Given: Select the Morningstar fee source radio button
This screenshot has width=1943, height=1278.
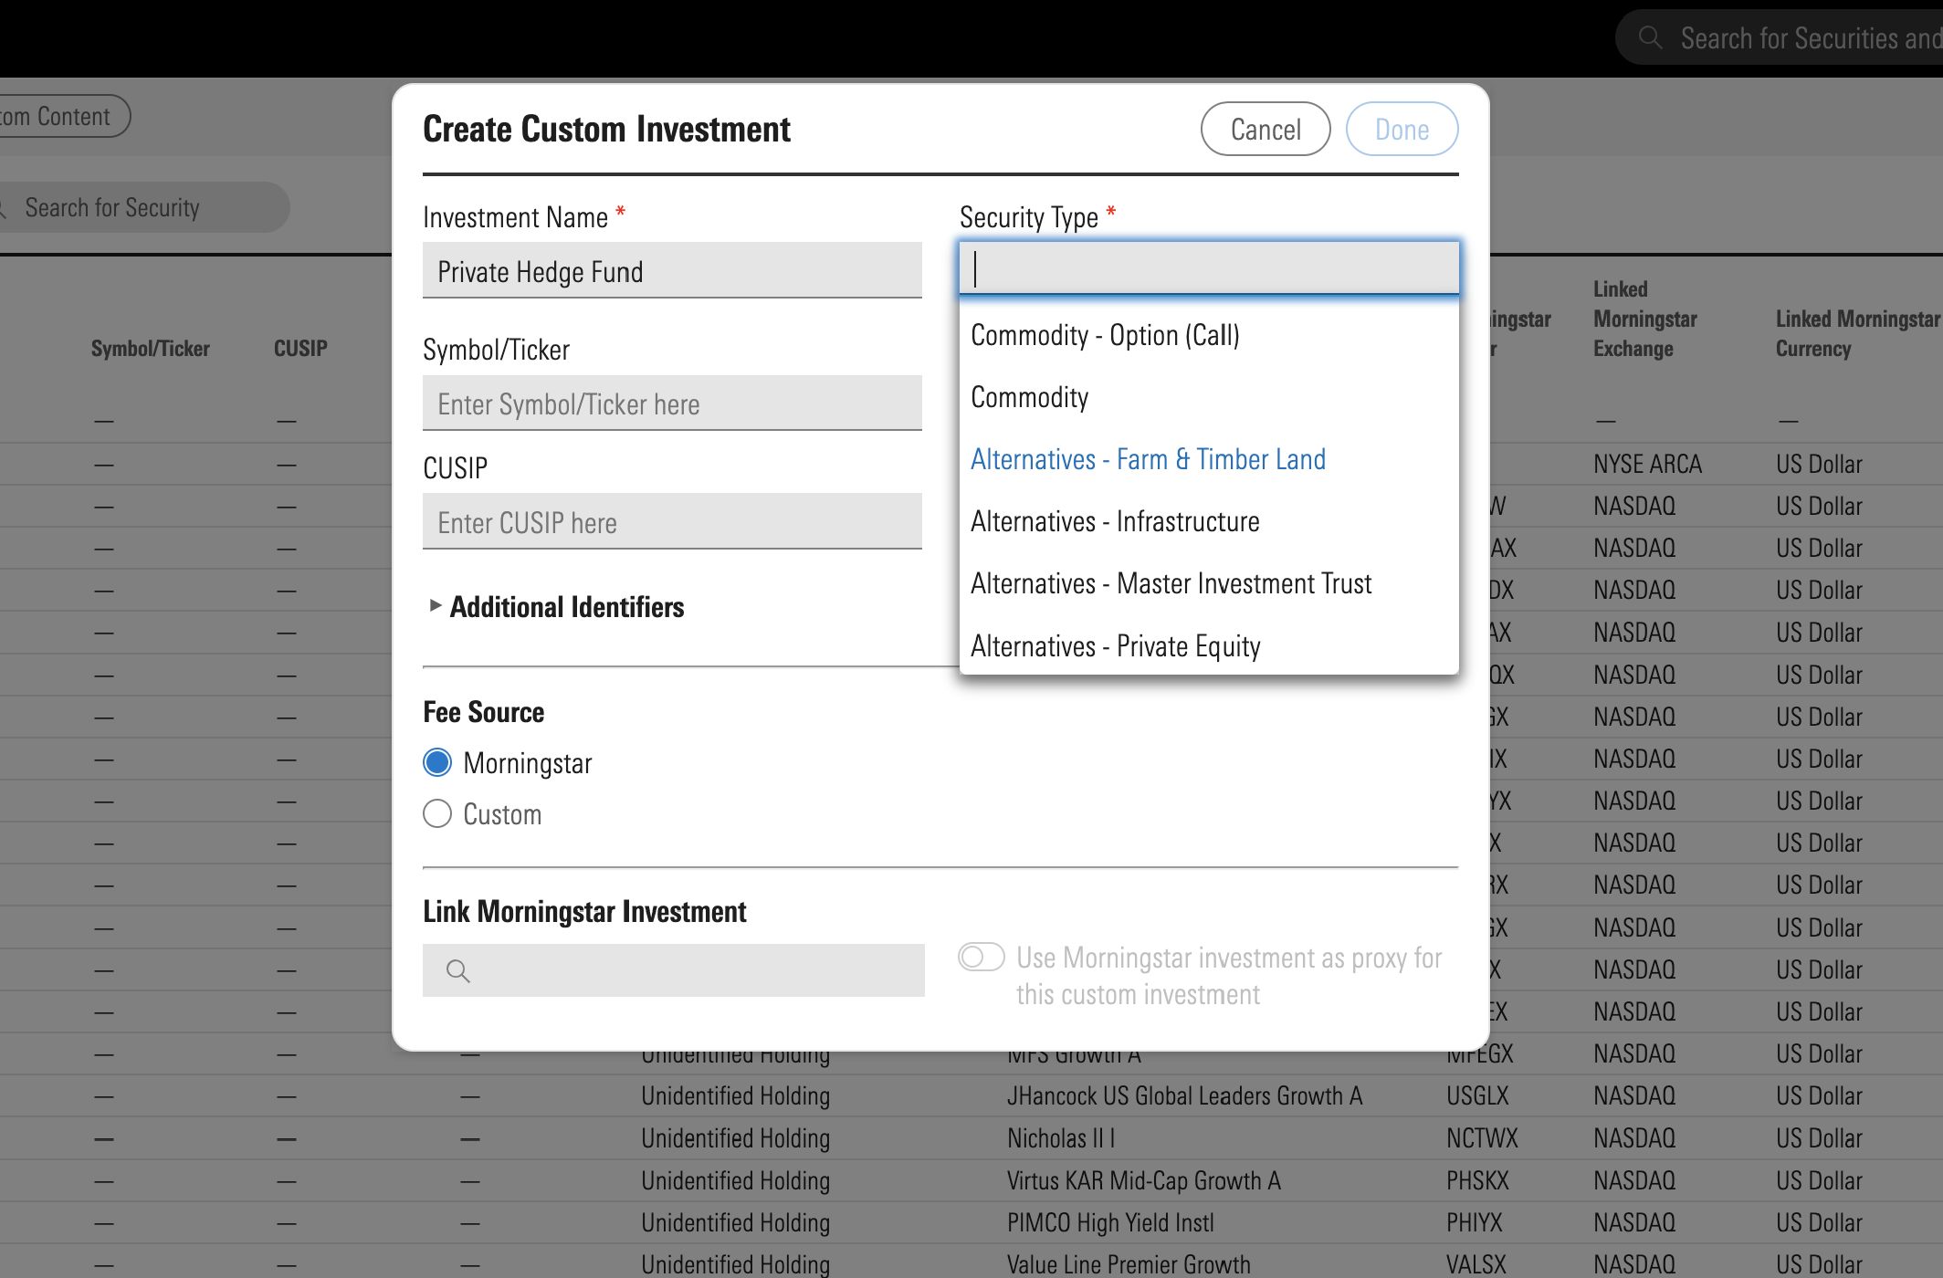Looking at the screenshot, I should (x=437, y=762).
